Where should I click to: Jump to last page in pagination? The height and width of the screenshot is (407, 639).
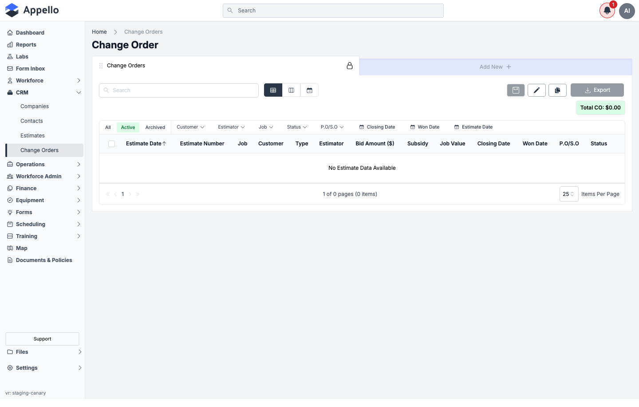[138, 194]
